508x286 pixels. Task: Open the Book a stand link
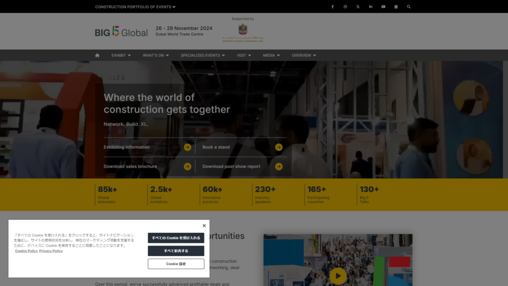coord(216,147)
